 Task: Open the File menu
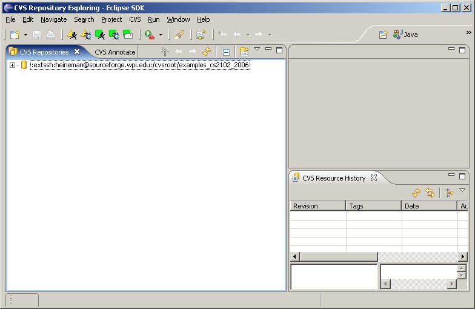10,19
